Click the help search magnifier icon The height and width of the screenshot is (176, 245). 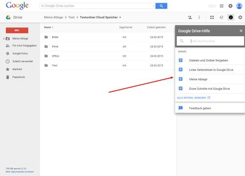coord(182,41)
